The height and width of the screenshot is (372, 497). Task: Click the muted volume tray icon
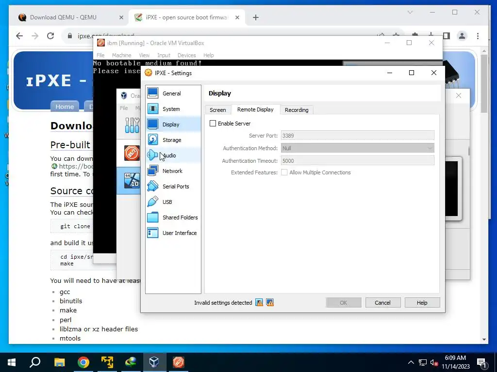[434, 362]
